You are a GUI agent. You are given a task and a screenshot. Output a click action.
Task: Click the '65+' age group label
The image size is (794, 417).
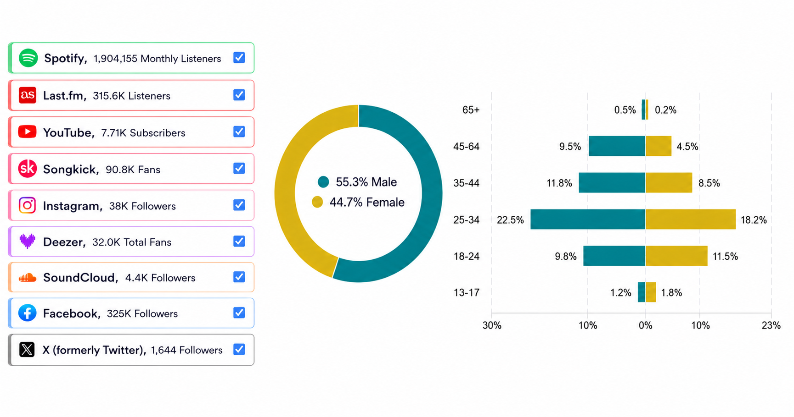471,110
